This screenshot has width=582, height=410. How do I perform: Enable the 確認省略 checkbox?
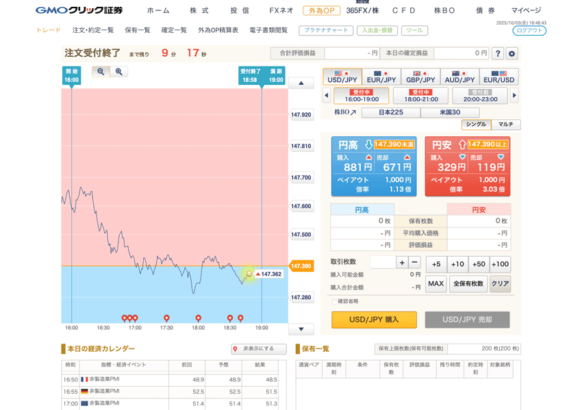click(334, 302)
